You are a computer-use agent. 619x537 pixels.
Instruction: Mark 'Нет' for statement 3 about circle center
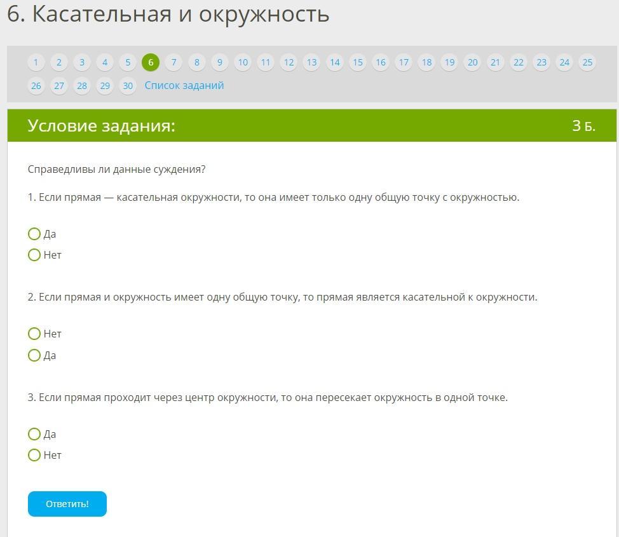pos(34,455)
